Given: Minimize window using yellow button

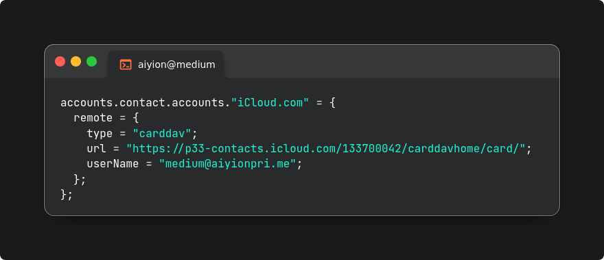Looking at the screenshot, I should tap(76, 61).
